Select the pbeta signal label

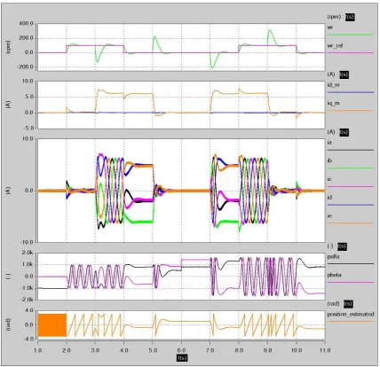334,275
